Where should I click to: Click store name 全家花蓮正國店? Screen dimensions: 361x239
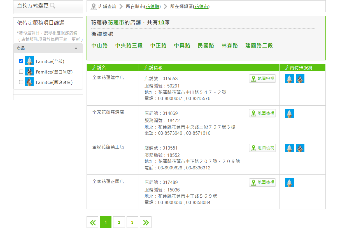point(108,181)
